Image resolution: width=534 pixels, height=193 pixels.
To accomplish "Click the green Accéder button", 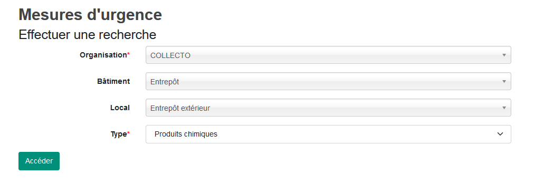I will point(39,161).
